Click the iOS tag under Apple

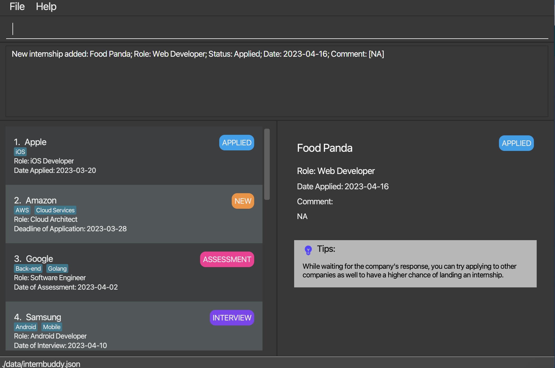[20, 152]
